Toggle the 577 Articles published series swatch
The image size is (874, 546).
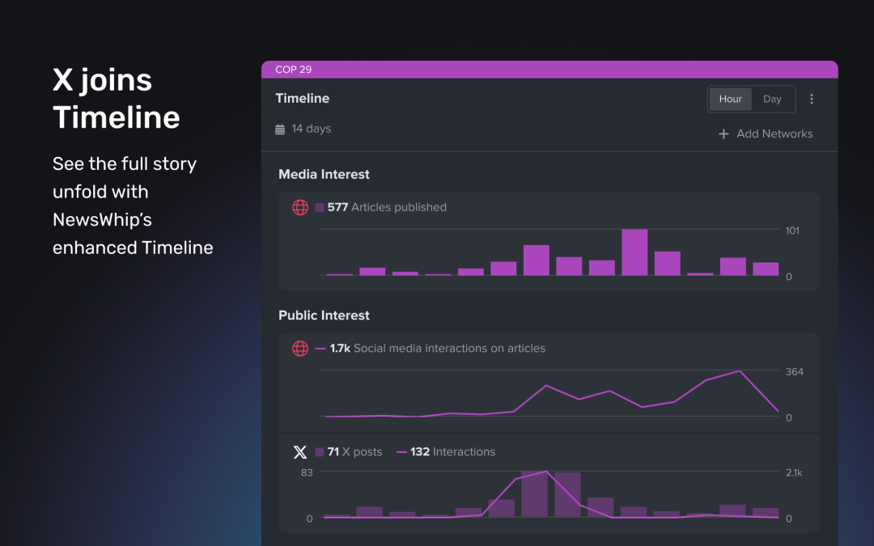point(319,207)
